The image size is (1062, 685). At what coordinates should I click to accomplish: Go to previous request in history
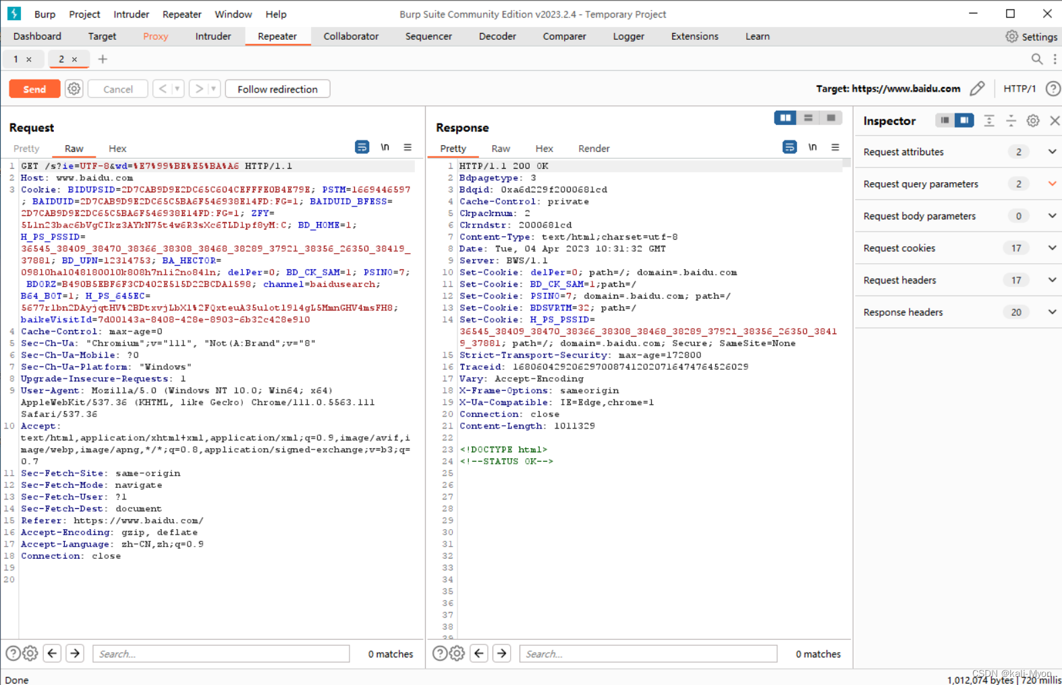click(x=163, y=89)
